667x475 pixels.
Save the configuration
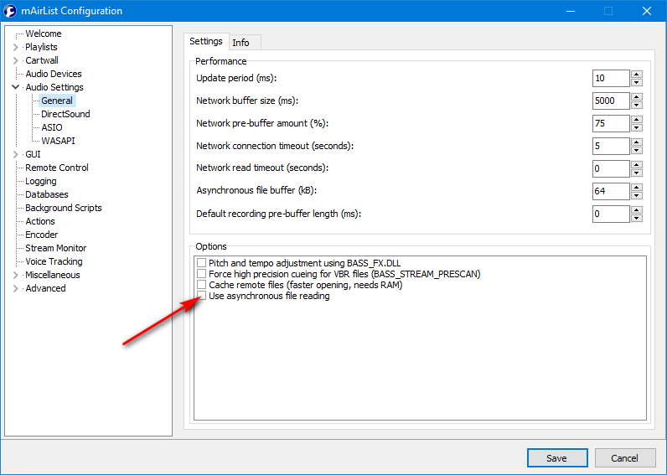557,458
